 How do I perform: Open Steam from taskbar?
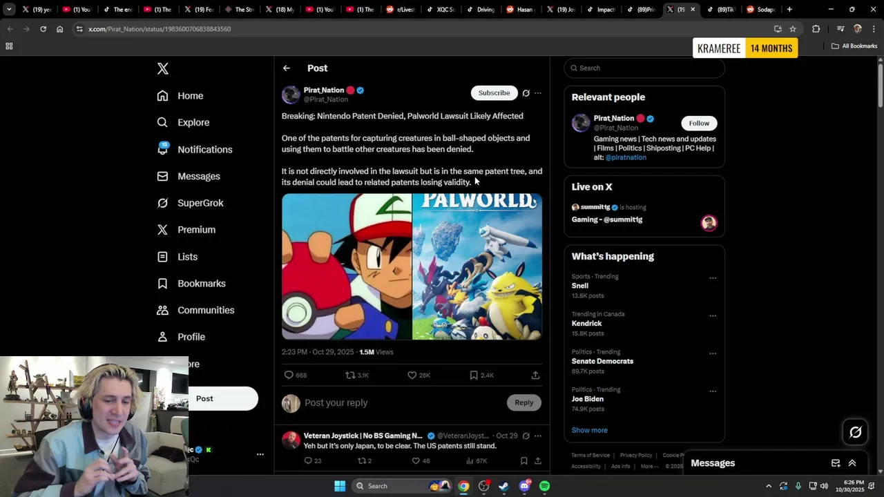[x=503, y=486]
